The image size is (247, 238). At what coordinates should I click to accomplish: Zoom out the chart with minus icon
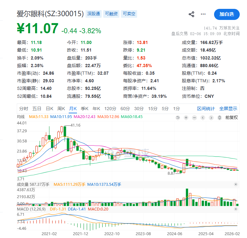coord(194,118)
